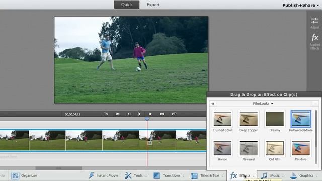Select the Crushed Color effect thumbnail

point(222,119)
